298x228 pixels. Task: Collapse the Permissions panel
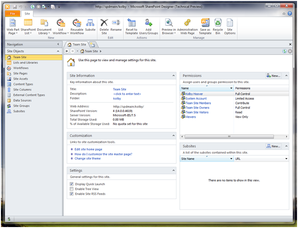point(286,76)
